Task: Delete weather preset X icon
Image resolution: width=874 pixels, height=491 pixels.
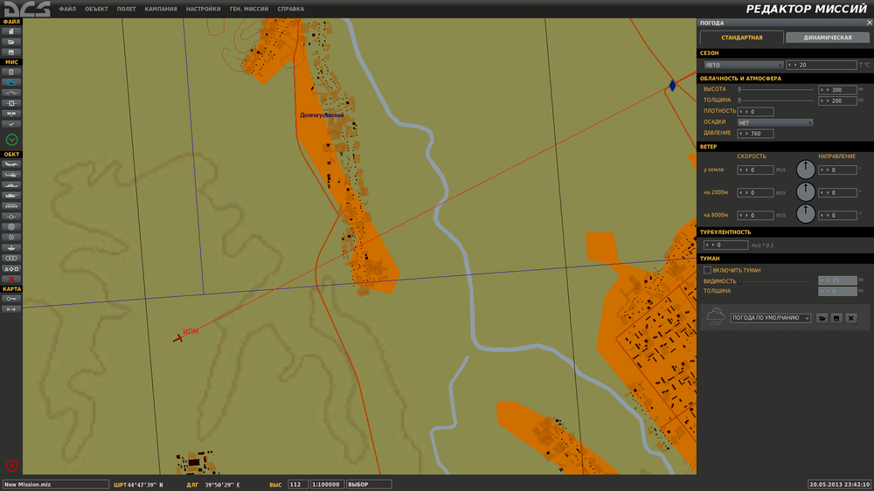Action: (x=850, y=318)
